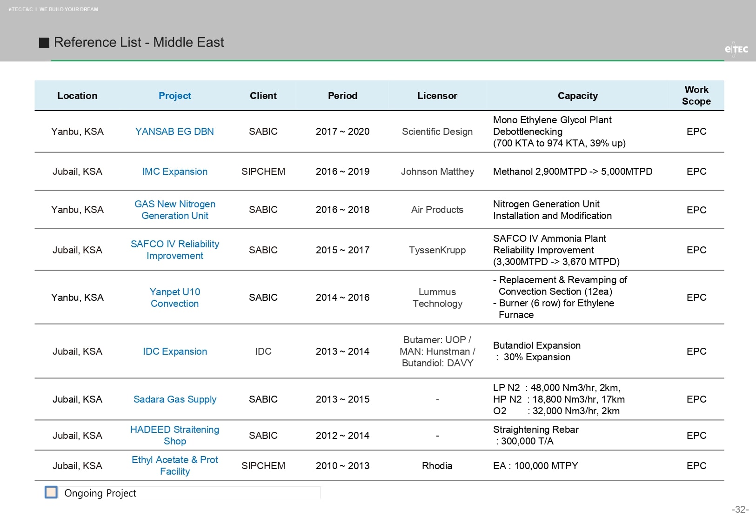Open the HADEED Straitening Shop link
This screenshot has height=523, width=756.
175,435
